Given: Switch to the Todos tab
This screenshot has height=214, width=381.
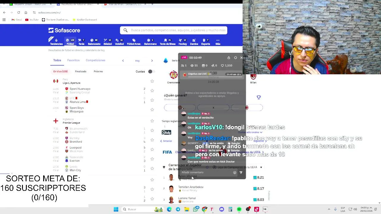Looking at the screenshot, I should point(57,60).
